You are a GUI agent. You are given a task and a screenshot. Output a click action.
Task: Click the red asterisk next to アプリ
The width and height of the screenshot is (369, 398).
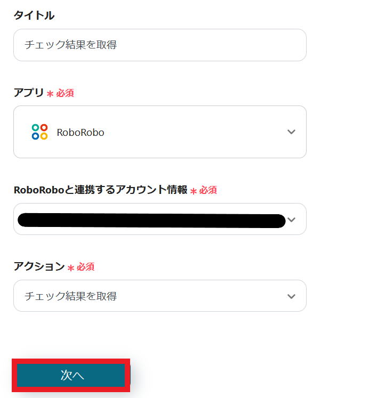pyautogui.click(x=50, y=94)
